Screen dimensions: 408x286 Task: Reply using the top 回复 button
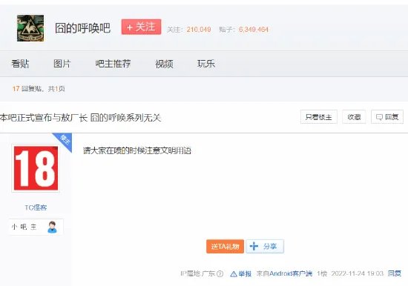pyautogui.click(x=387, y=117)
